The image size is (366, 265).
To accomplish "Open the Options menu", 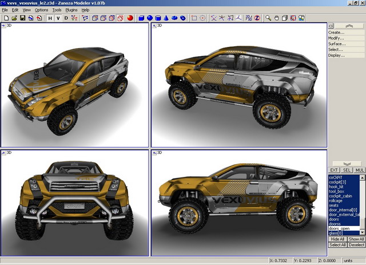I will tap(41, 10).
